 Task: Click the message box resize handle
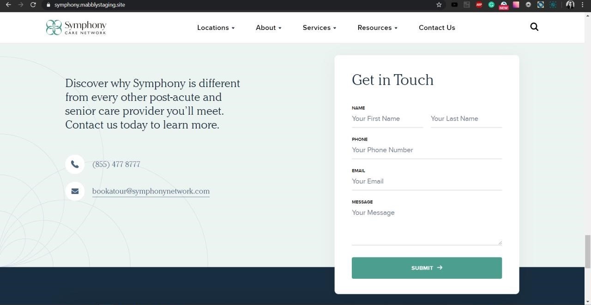click(500, 242)
